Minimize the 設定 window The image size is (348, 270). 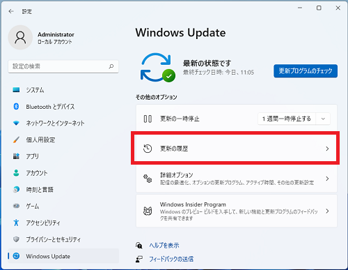[x=300, y=8]
